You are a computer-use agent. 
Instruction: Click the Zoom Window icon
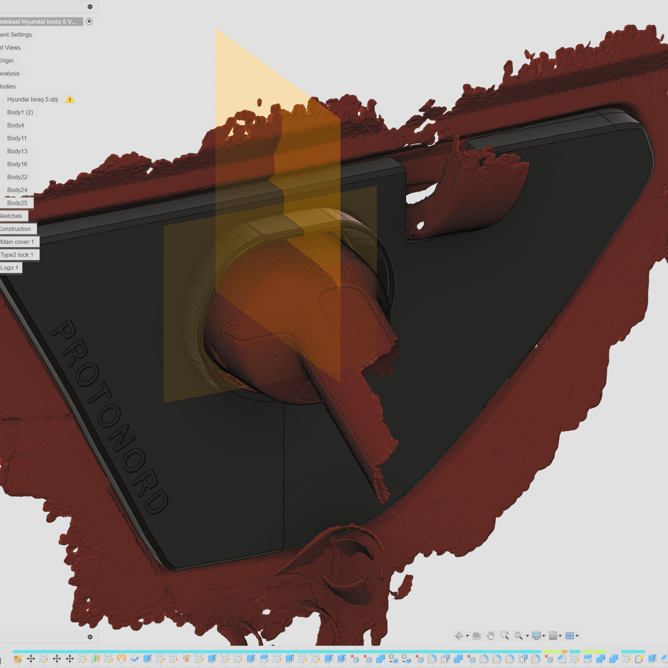(519, 636)
